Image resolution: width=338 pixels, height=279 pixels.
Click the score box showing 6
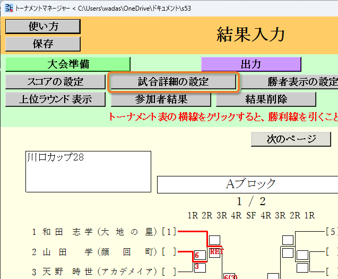(200, 256)
